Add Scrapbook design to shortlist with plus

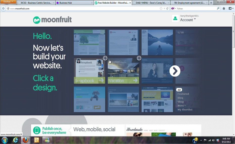click(105, 58)
